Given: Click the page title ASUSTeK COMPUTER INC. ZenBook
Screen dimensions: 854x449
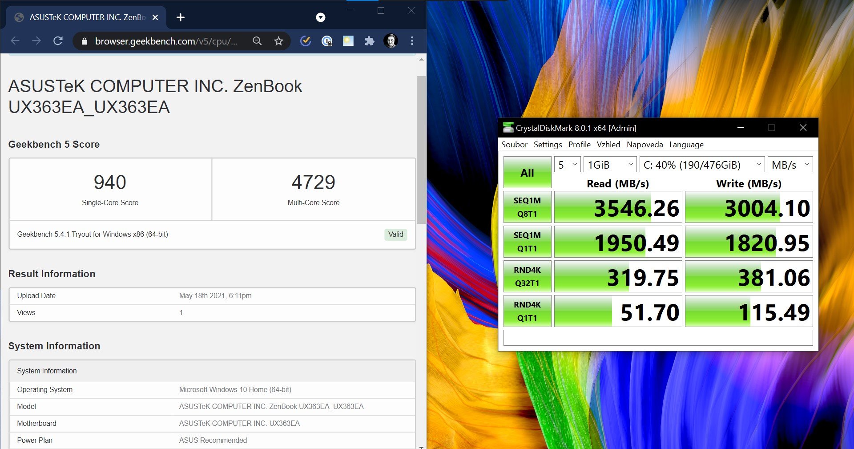Looking at the screenshot, I should [155, 97].
